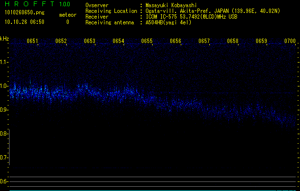Click the 0659 time marker
The height and width of the screenshot is (191, 300).
click(261, 41)
